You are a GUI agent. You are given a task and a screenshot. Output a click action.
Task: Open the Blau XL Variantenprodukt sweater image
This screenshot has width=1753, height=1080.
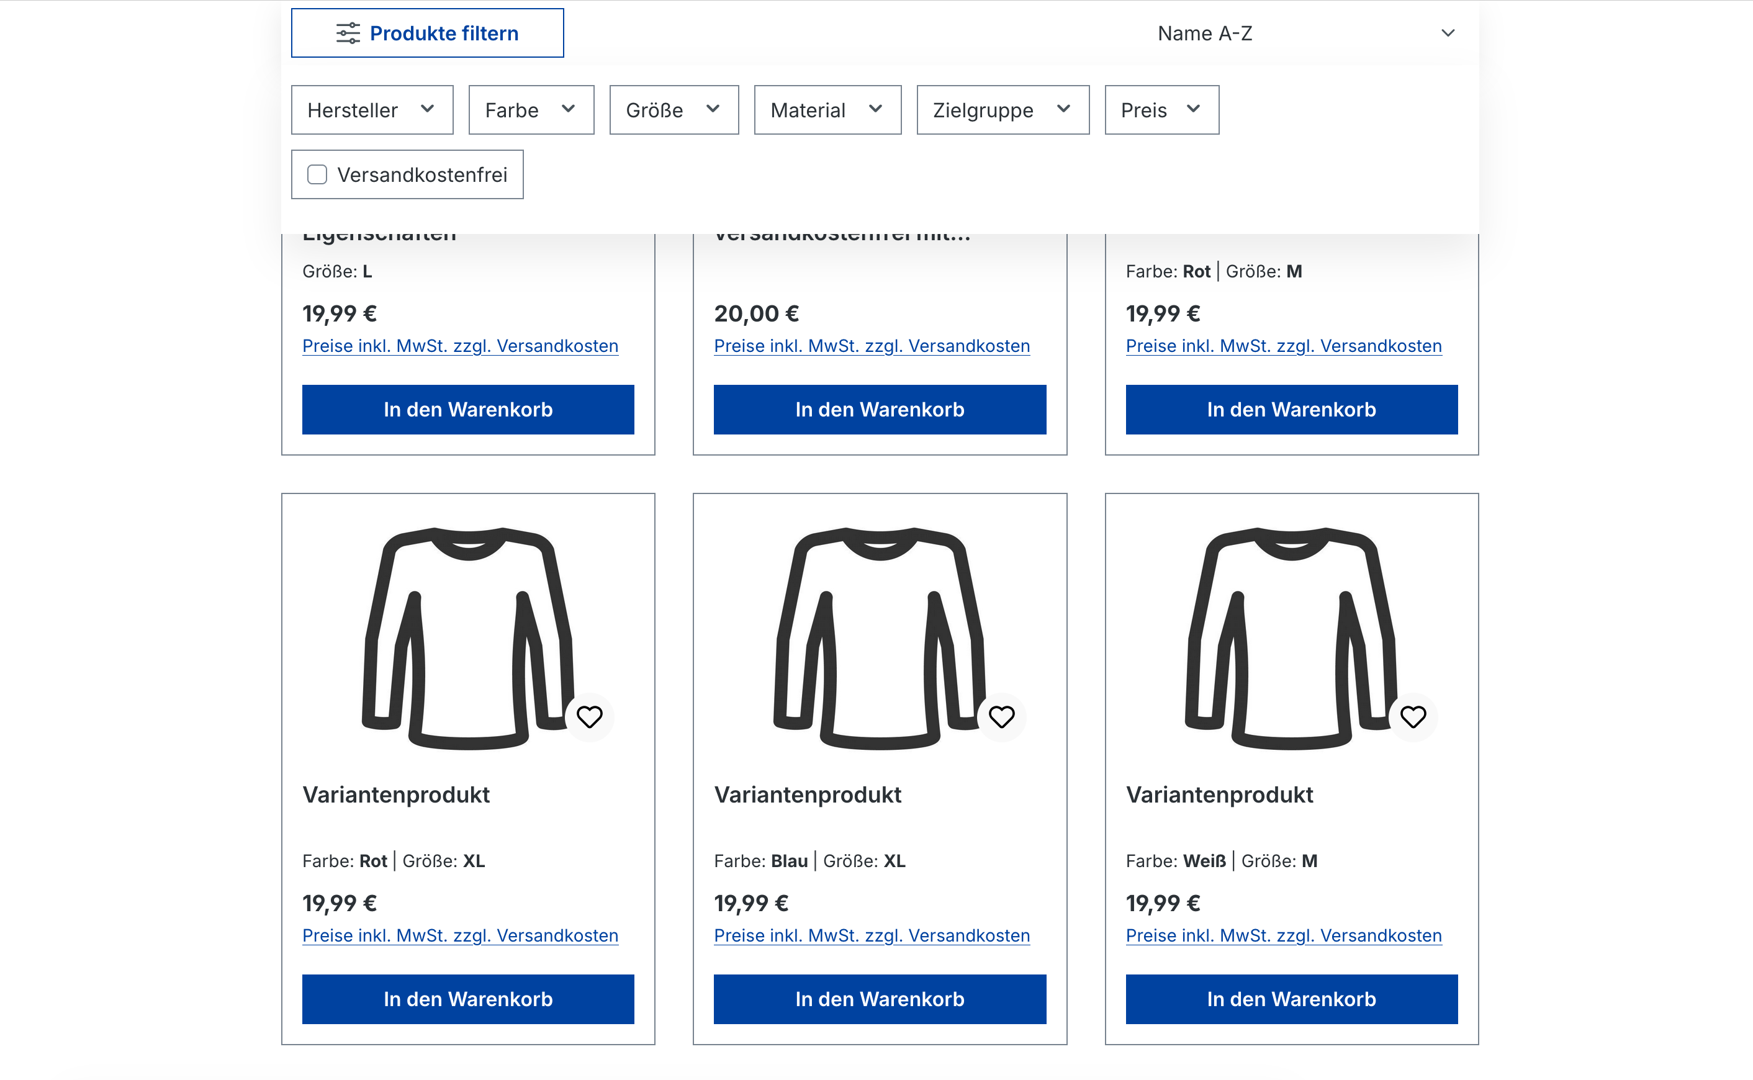[x=880, y=638]
